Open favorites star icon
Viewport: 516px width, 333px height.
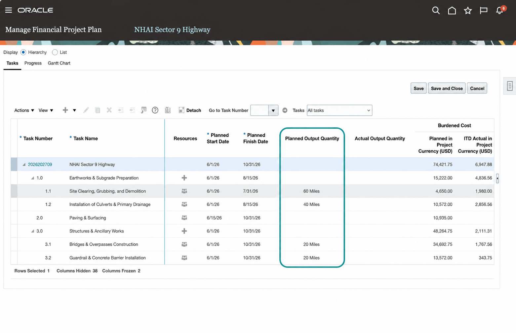[x=468, y=11]
